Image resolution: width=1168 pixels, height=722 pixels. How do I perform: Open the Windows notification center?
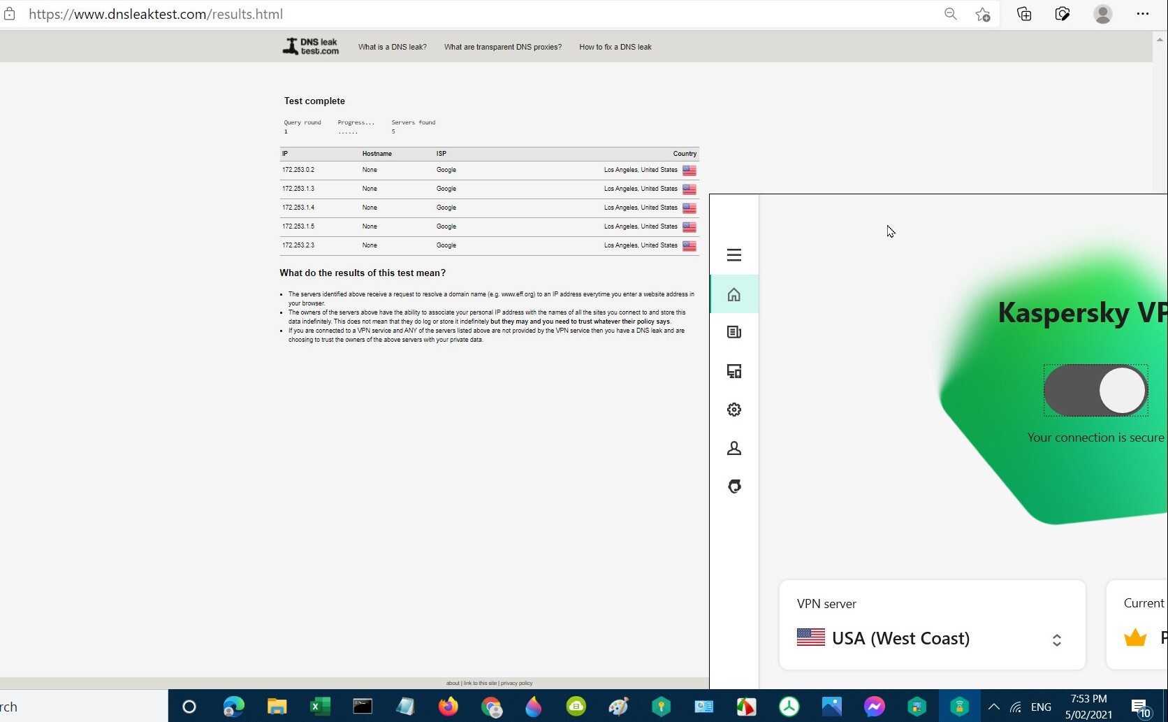tap(1140, 707)
